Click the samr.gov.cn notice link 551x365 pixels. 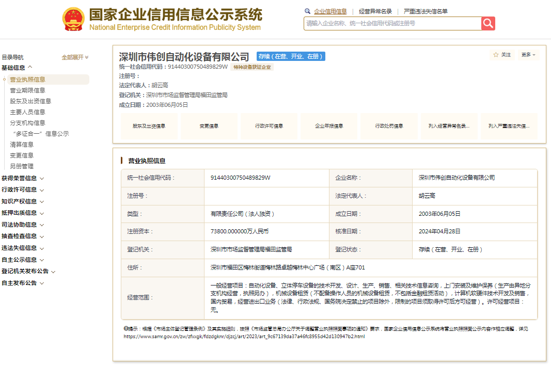[244, 337]
